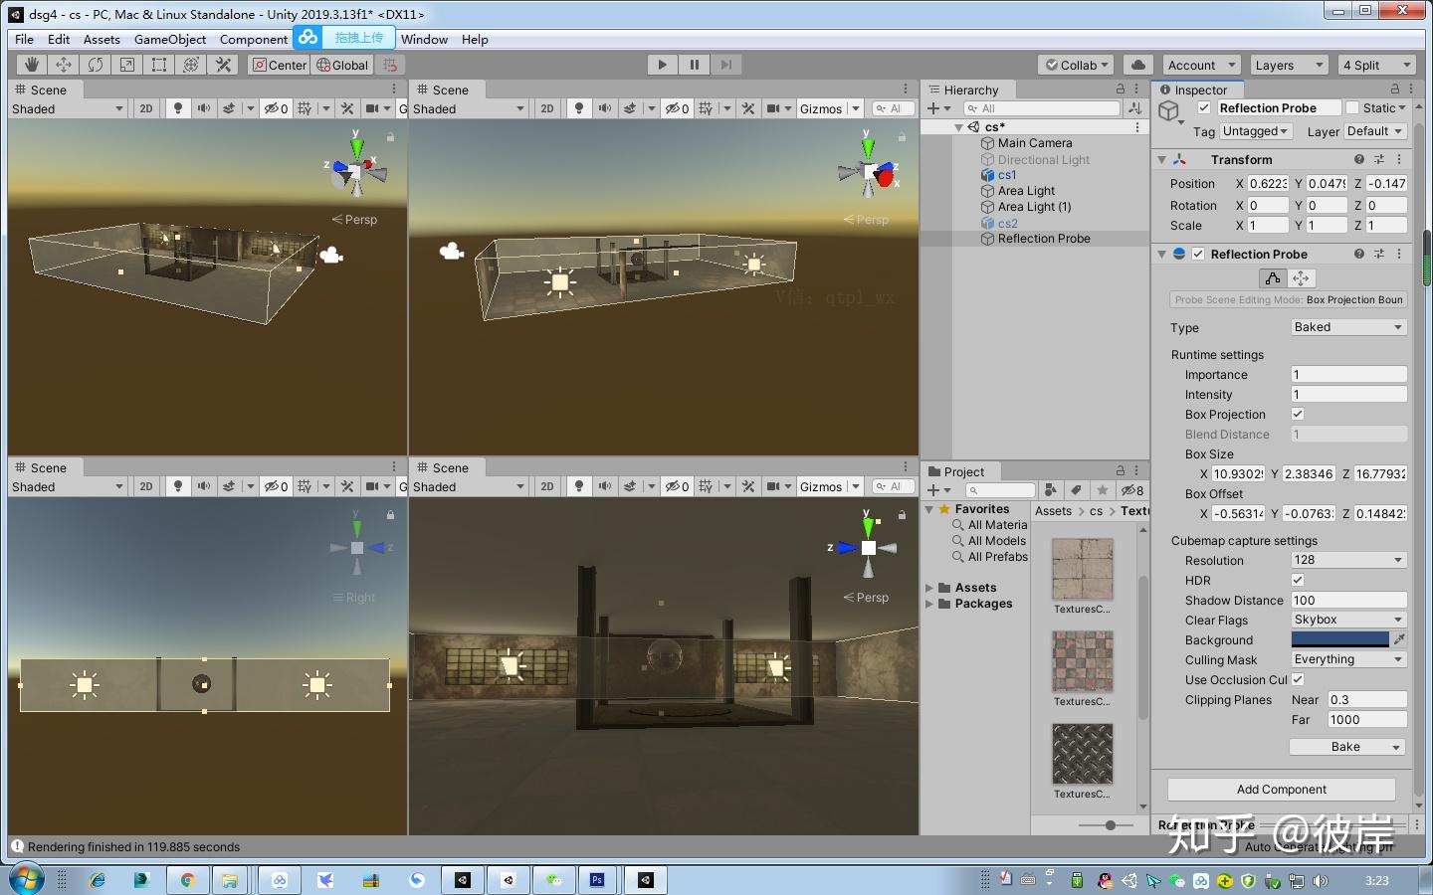This screenshot has width=1433, height=895.
Task: Enable 2D mode in the Scene view
Action: [145, 108]
